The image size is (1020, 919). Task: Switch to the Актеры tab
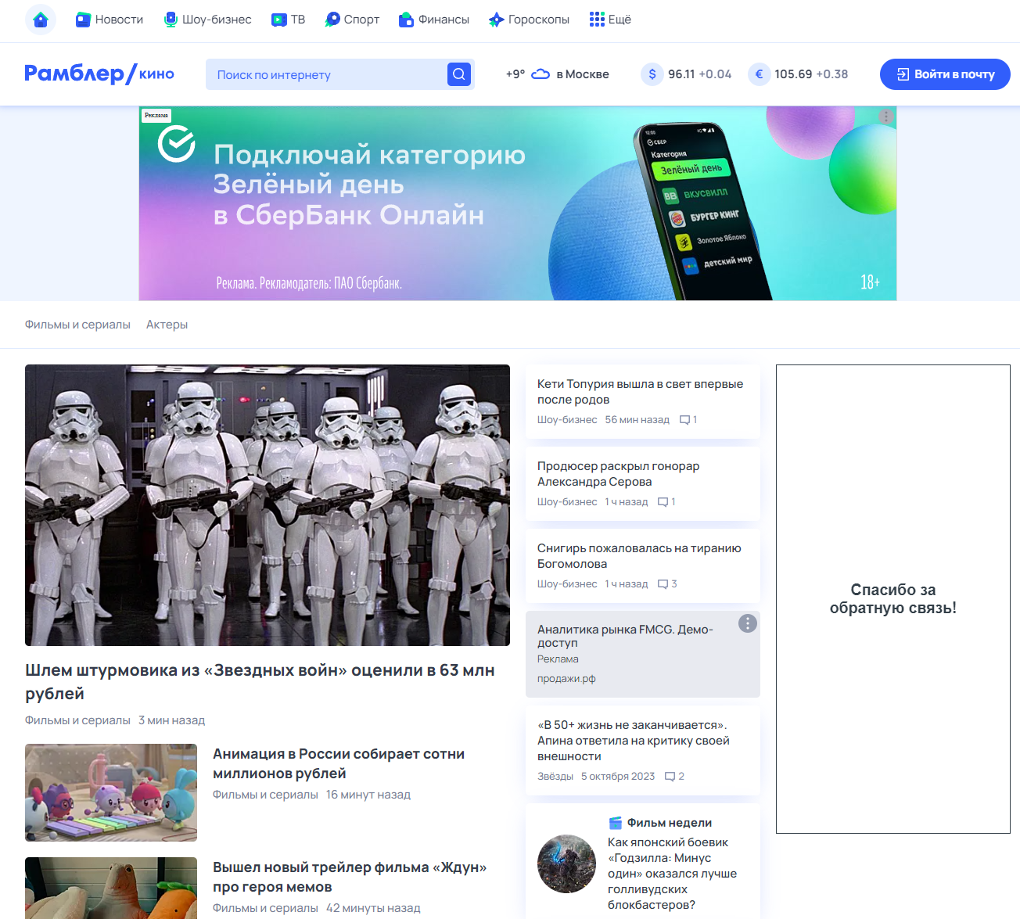click(167, 325)
